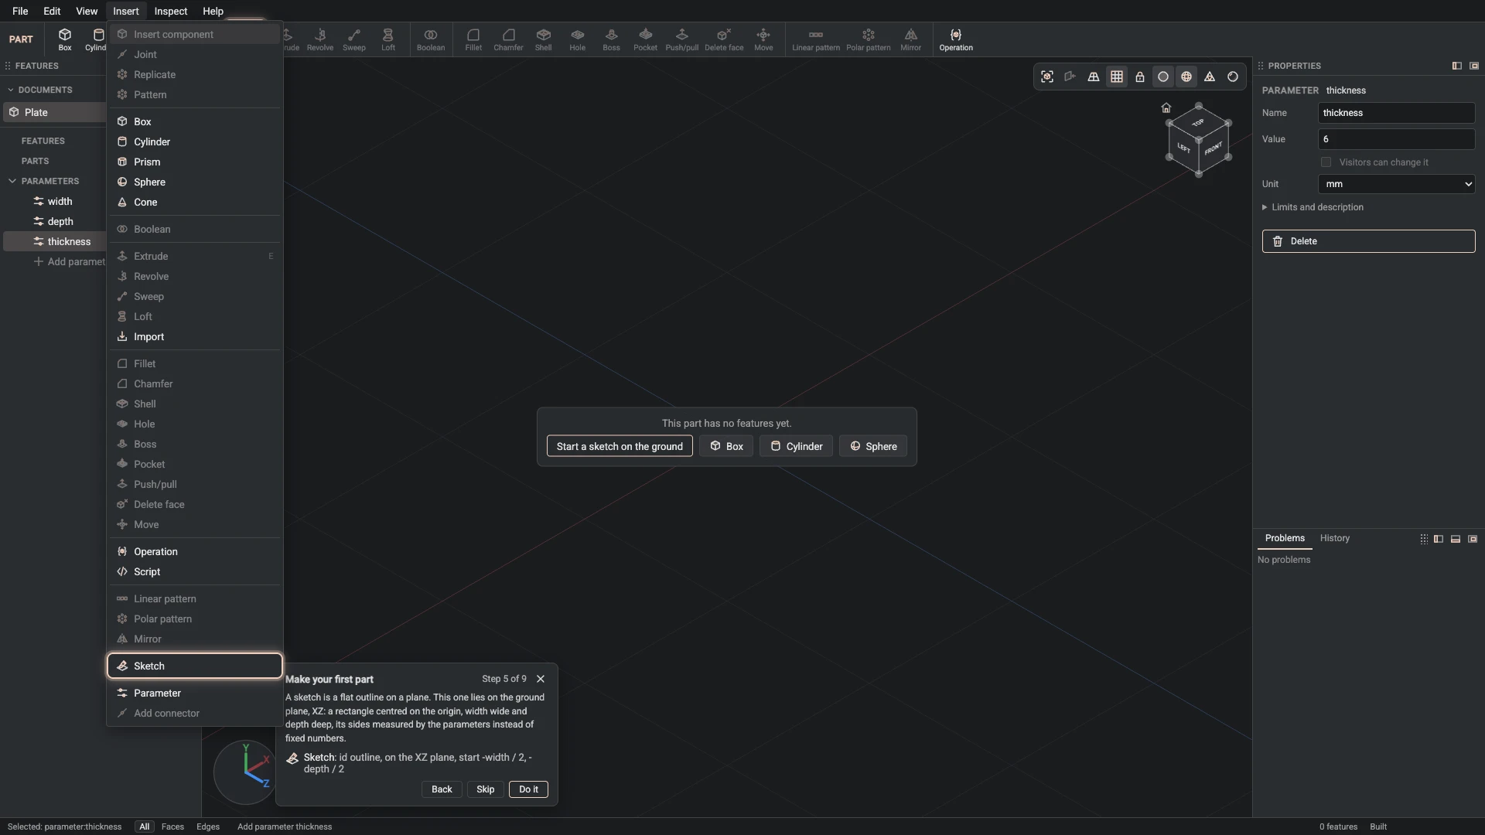Choose Sketch from the Insert menu

tap(195, 666)
